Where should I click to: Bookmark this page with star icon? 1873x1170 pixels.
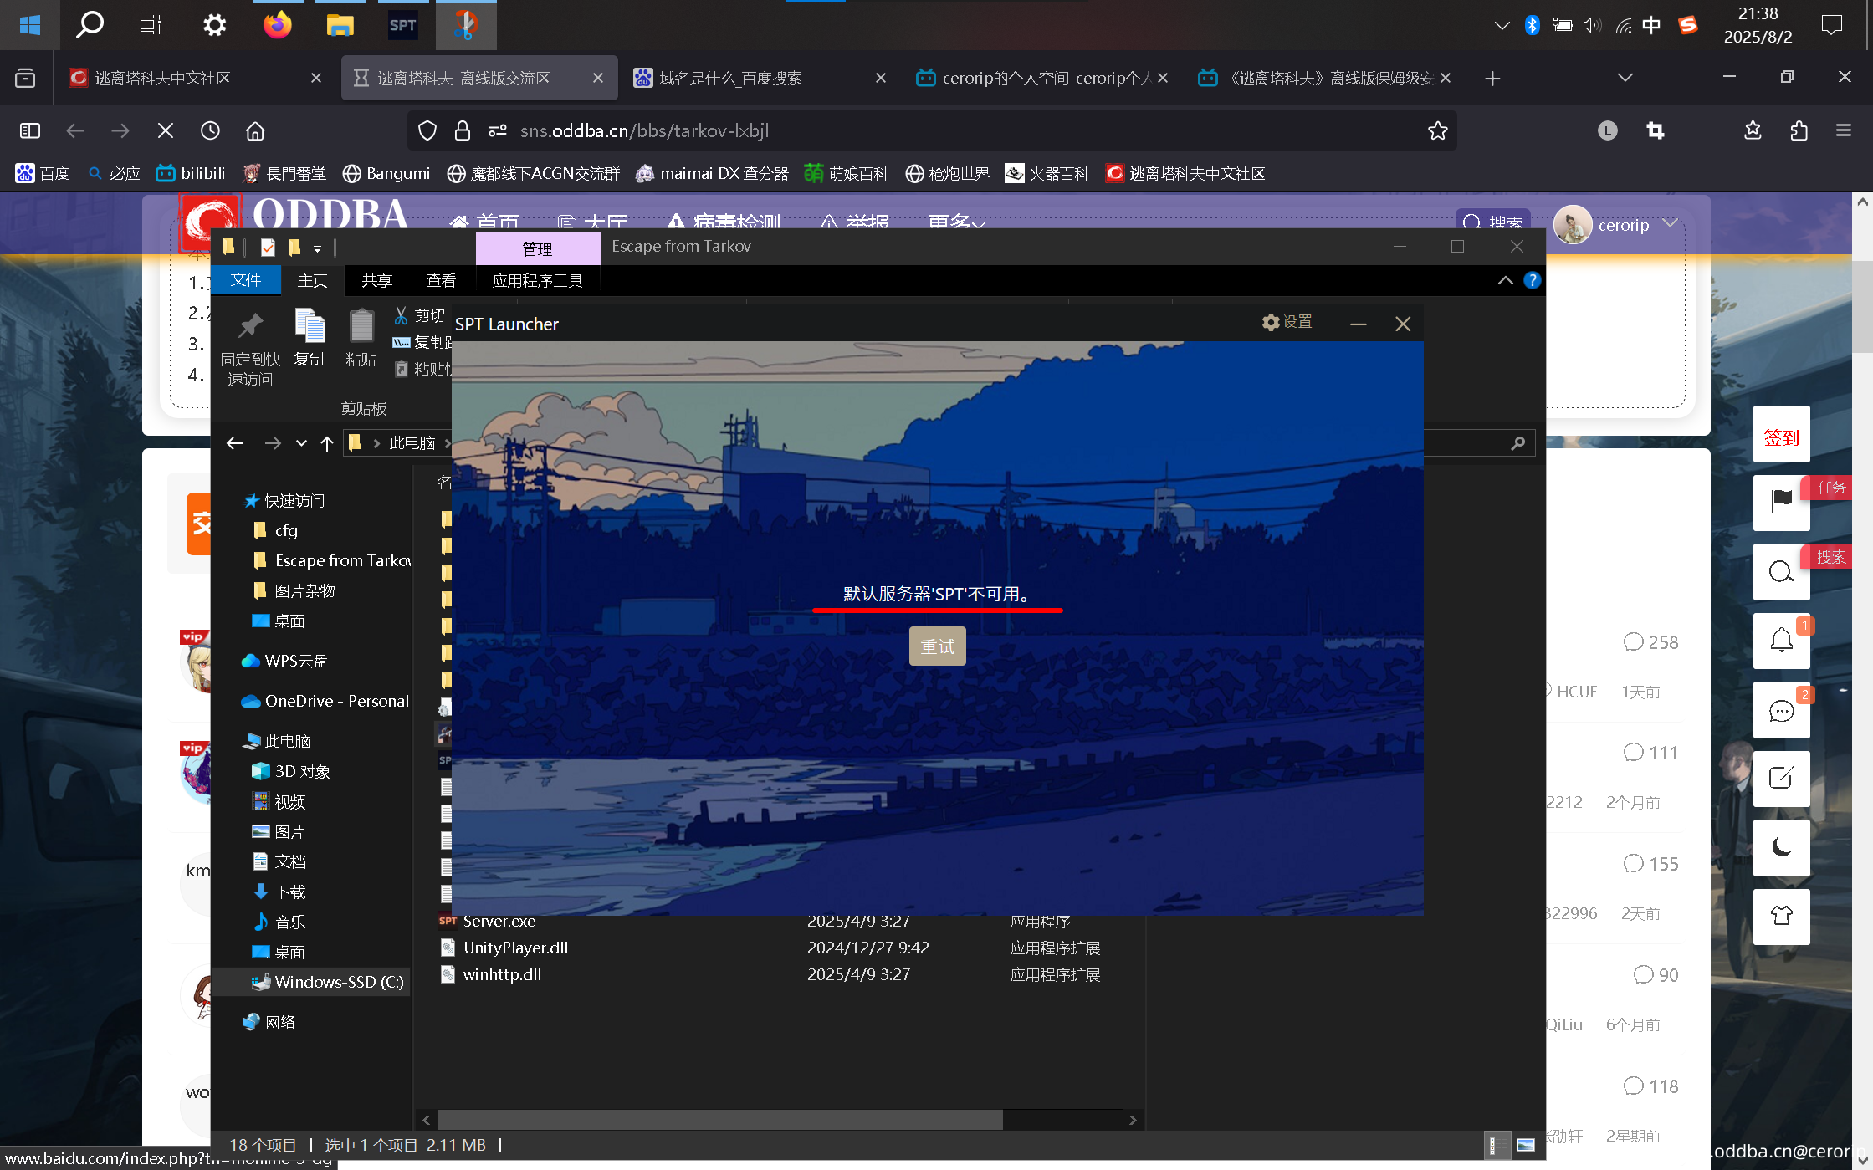[1437, 130]
